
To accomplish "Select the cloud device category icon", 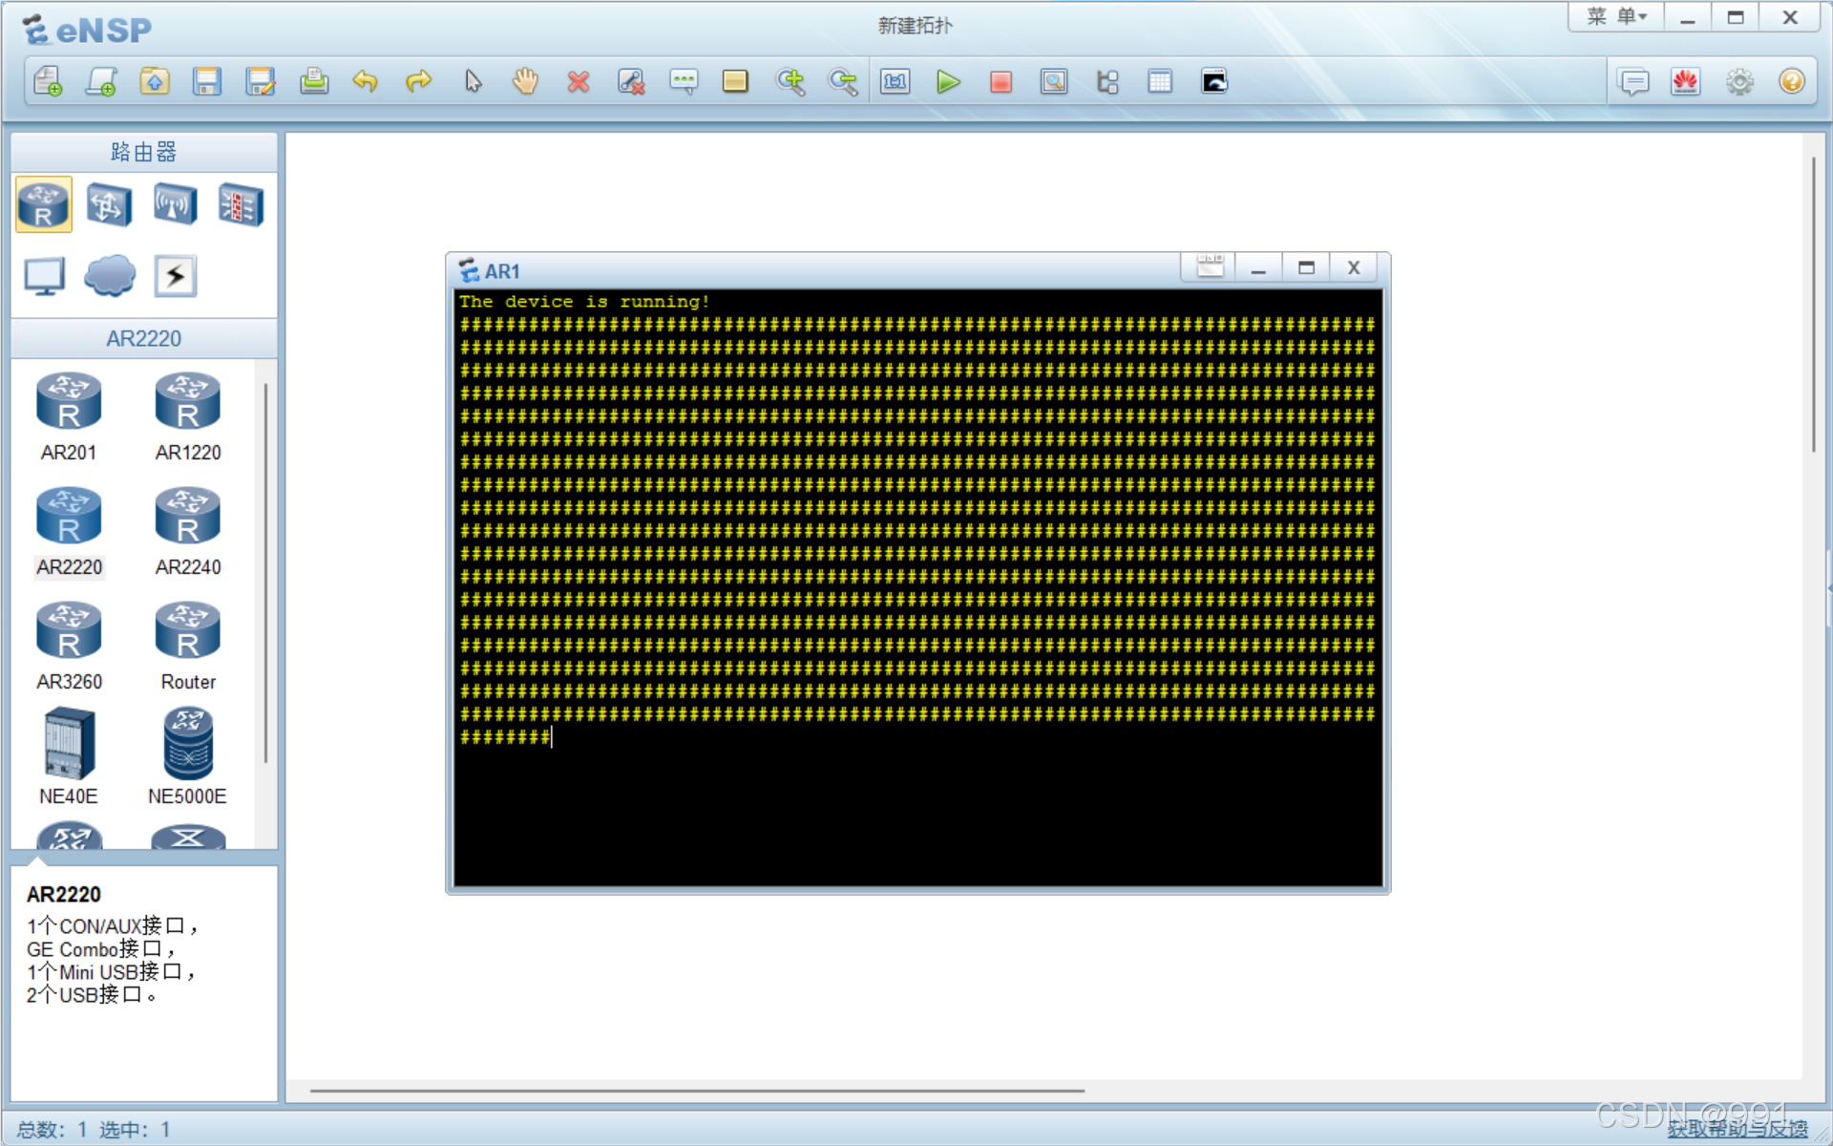I will [110, 276].
